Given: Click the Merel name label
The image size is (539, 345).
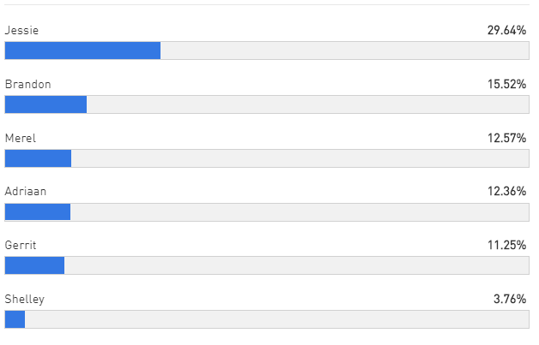Looking at the screenshot, I should click(21, 138).
